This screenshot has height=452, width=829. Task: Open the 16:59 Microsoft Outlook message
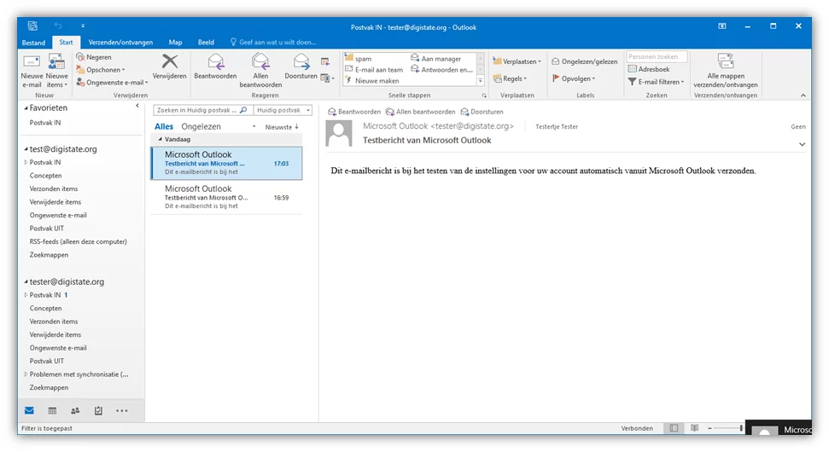[x=226, y=197]
